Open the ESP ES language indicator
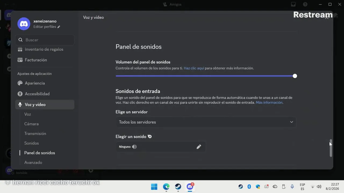This screenshot has width=344, height=193. click(302, 187)
